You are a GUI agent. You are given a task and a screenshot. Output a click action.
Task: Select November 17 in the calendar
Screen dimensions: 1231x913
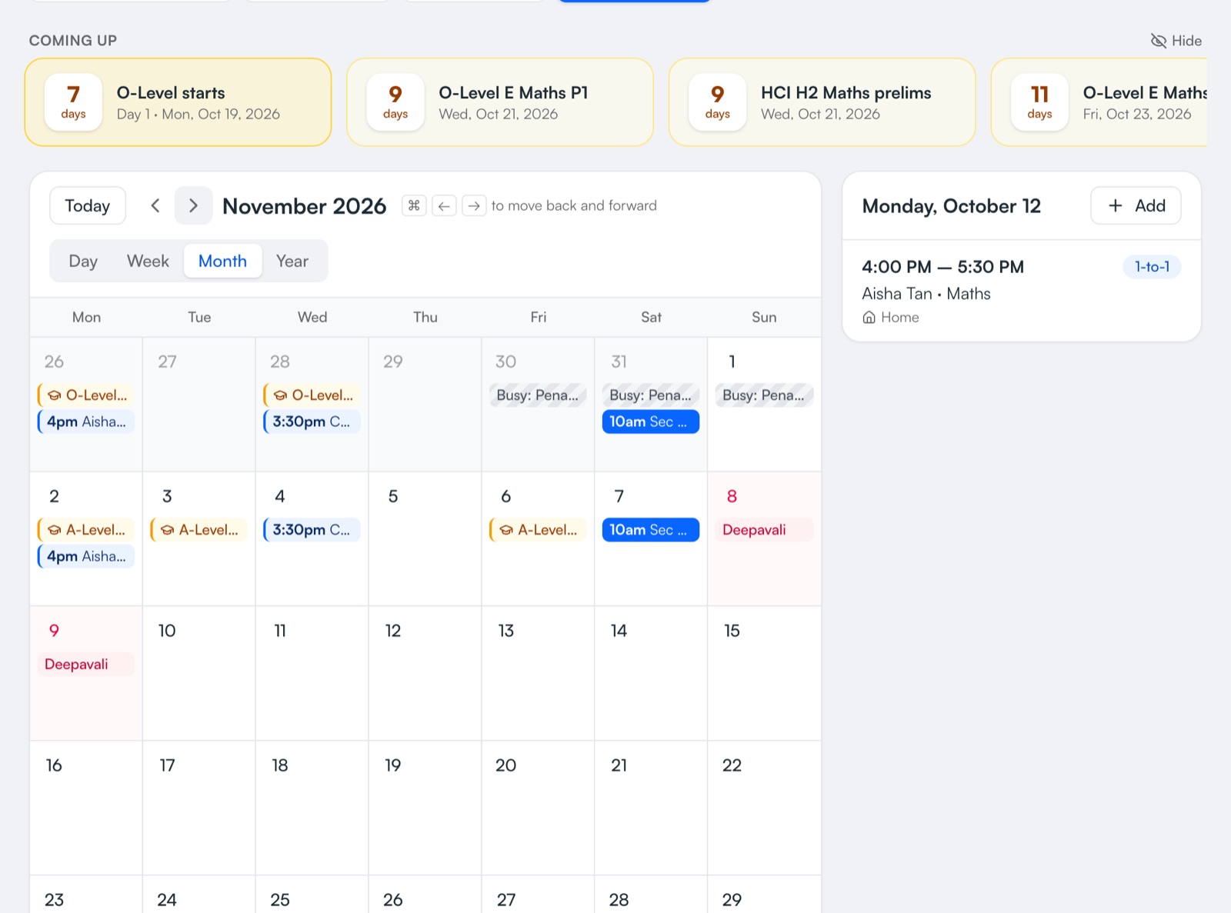pyautogui.click(x=199, y=808)
